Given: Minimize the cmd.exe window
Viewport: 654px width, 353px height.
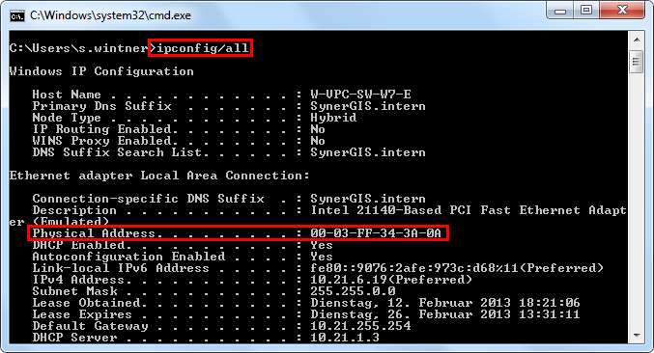Looking at the screenshot, I should coord(560,10).
